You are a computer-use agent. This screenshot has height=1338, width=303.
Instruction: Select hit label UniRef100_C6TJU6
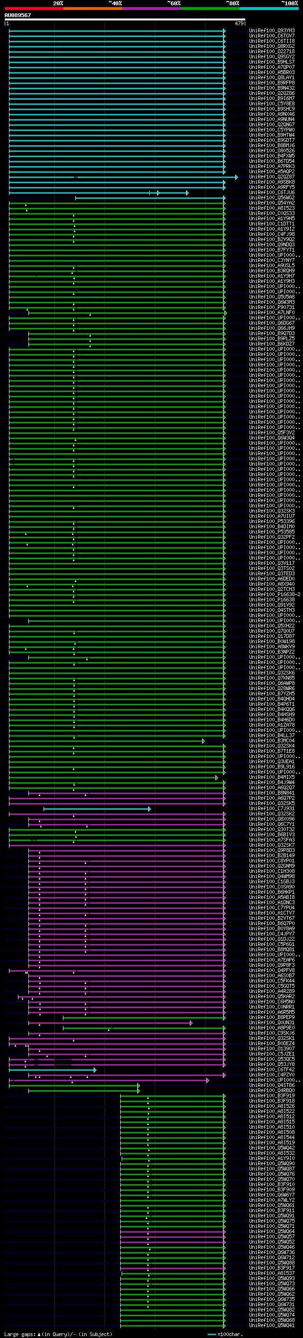click(x=272, y=193)
